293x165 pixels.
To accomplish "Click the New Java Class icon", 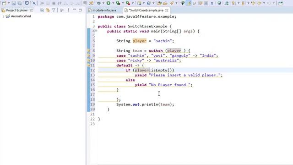I will [149, 3].
